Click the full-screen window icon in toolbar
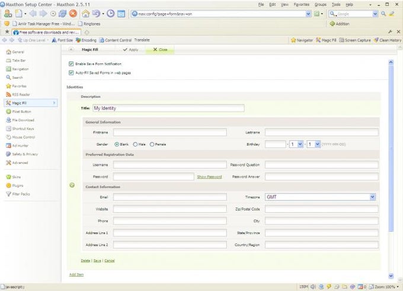Viewport: 403px width, 291px height. tap(121, 14)
